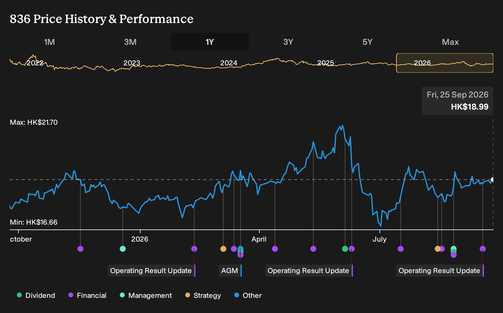Click the highlighted 2026 range selector box

click(x=445, y=63)
